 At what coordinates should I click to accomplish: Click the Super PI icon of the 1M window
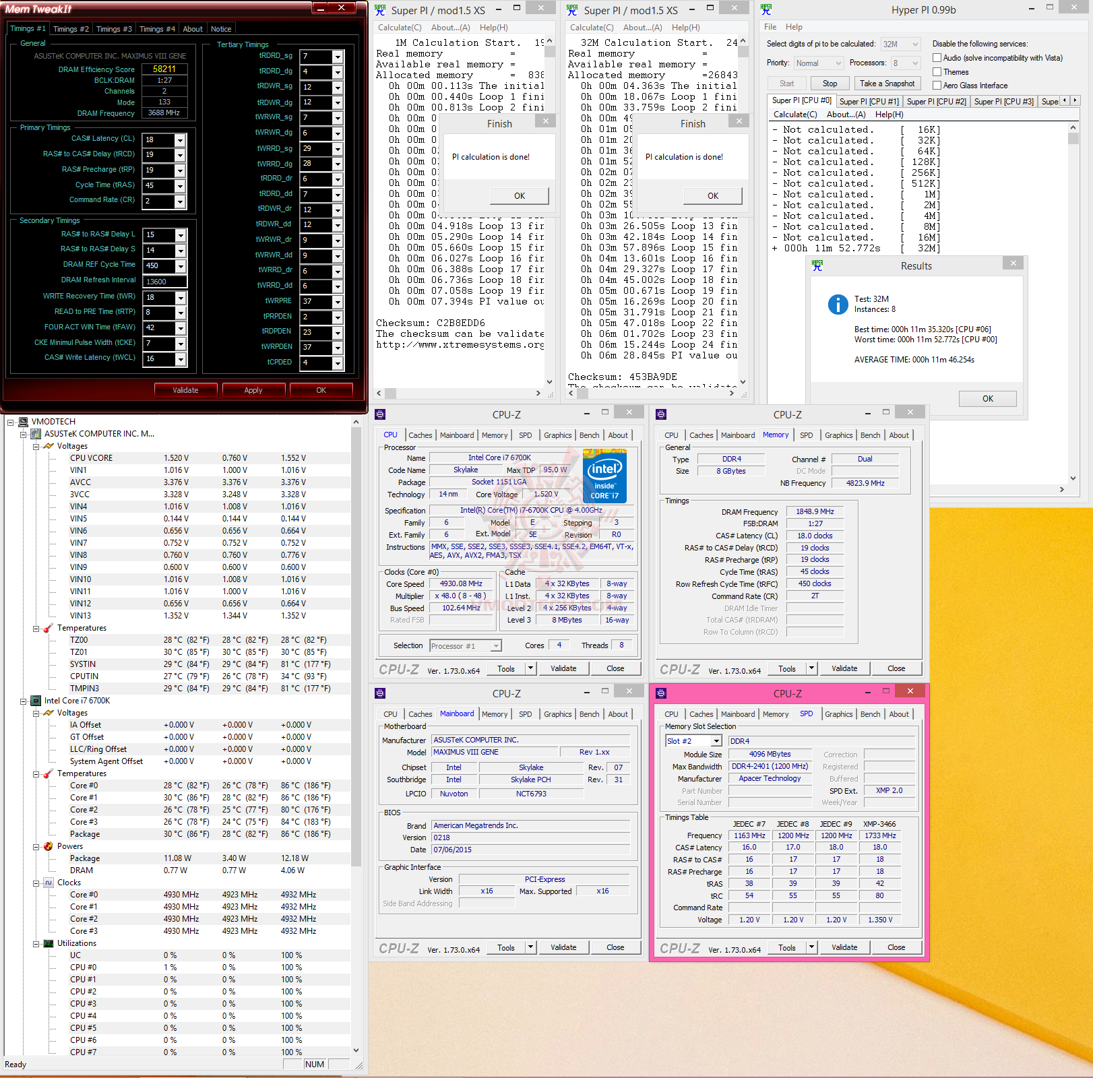point(380,10)
